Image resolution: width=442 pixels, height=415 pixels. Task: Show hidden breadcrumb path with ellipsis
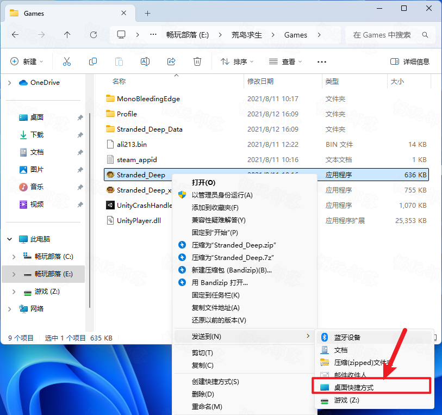[x=153, y=35]
